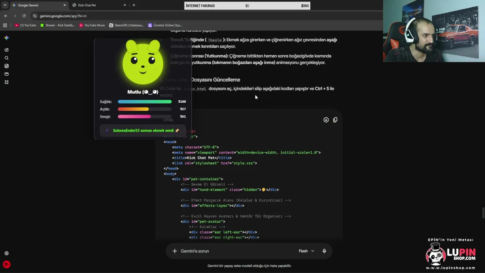Reload the Gemini page
Screen dimensions: 485x273
click(24, 16)
